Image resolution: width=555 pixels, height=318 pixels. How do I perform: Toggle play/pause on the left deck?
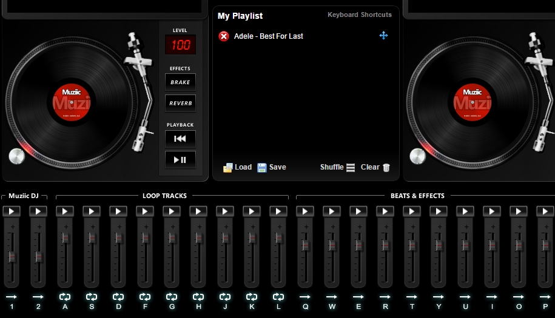click(180, 160)
